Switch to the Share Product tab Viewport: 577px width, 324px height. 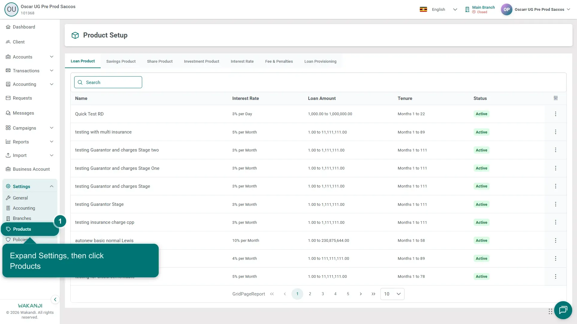(x=160, y=61)
